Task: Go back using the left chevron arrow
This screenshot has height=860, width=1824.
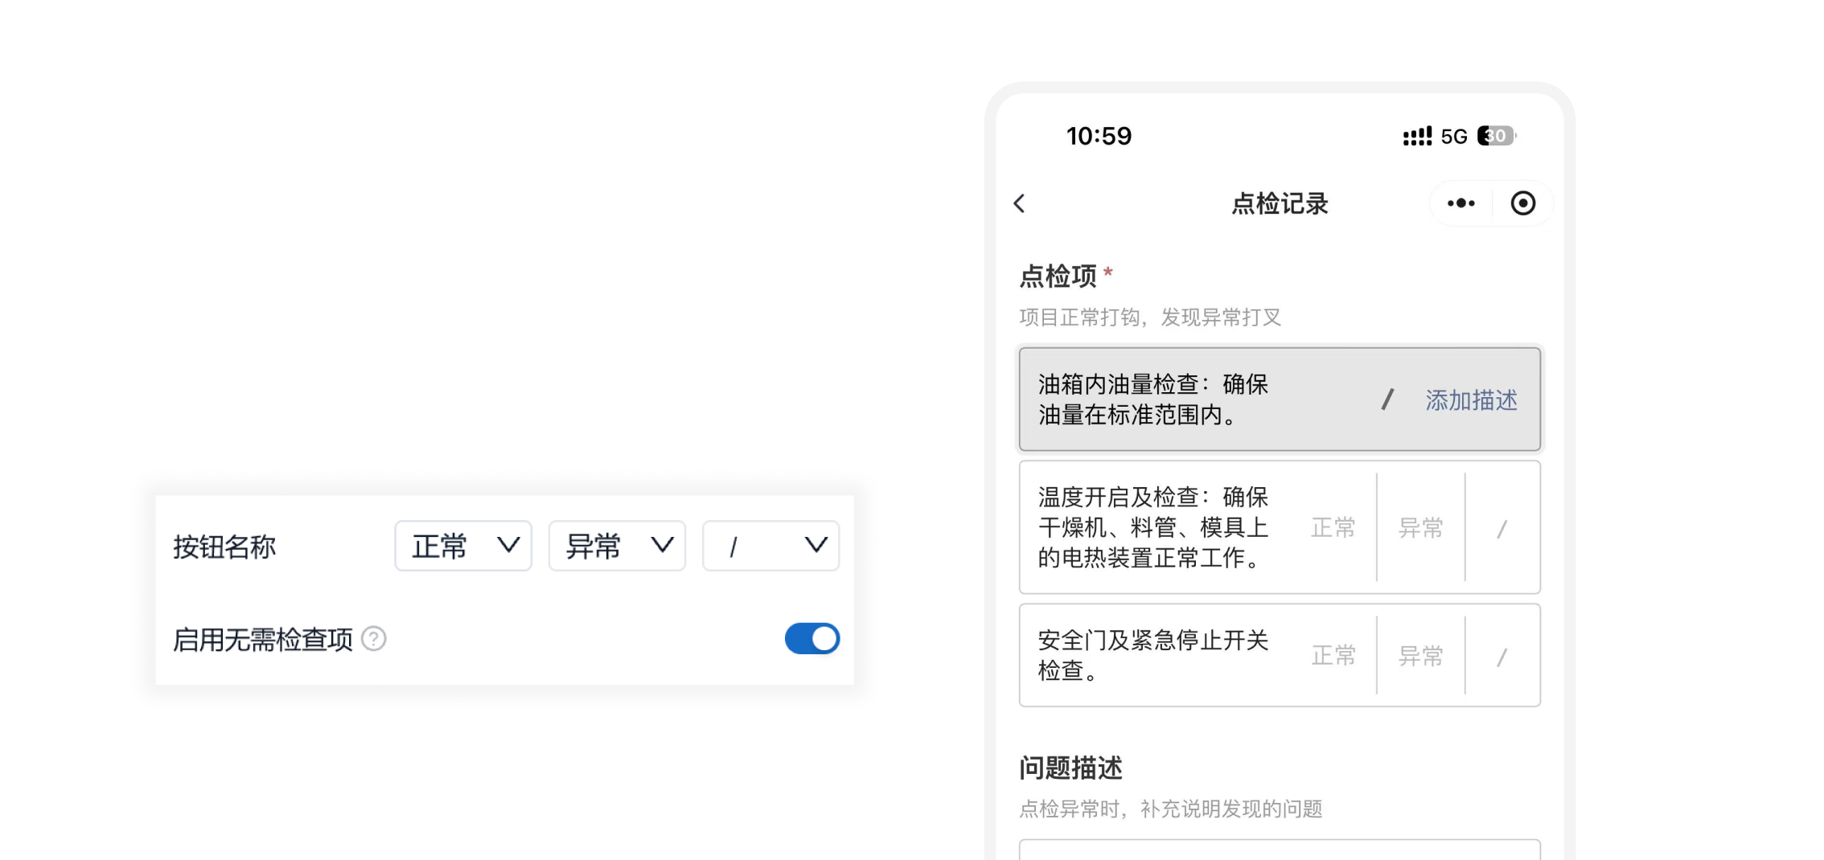Action: pyautogui.click(x=1019, y=203)
